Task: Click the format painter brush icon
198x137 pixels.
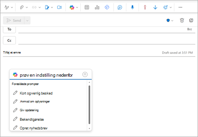Action: pos(166,7)
